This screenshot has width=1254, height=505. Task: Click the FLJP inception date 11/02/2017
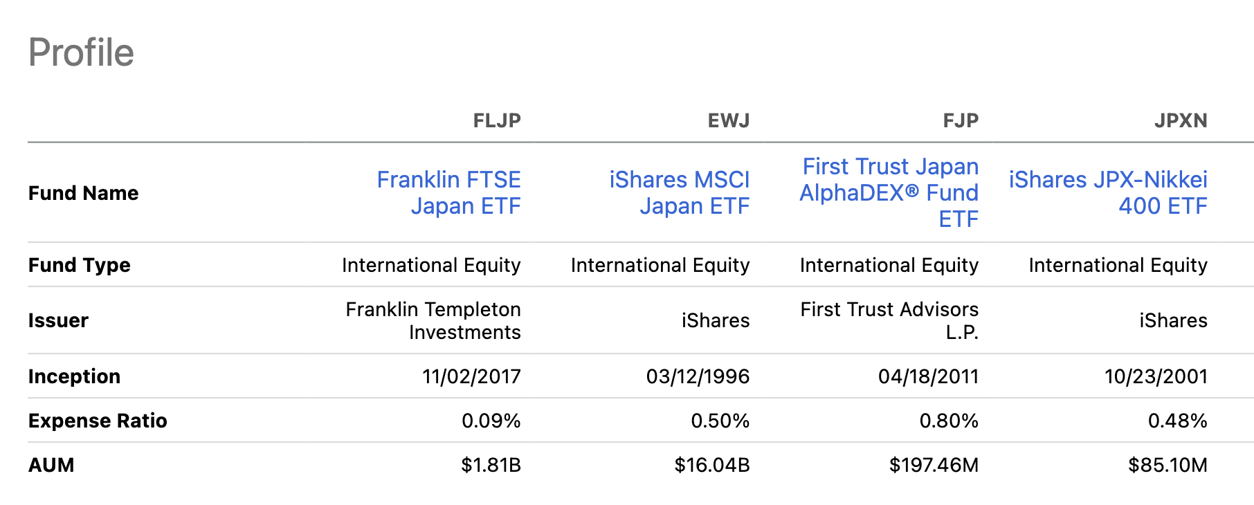tap(472, 377)
